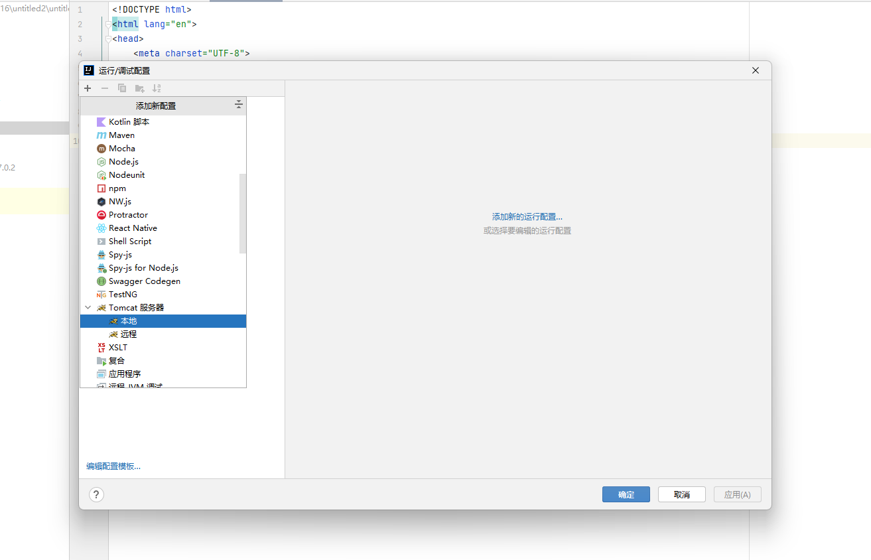Click the plus icon to add configuration
The height and width of the screenshot is (560, 871).
point(88,88)
